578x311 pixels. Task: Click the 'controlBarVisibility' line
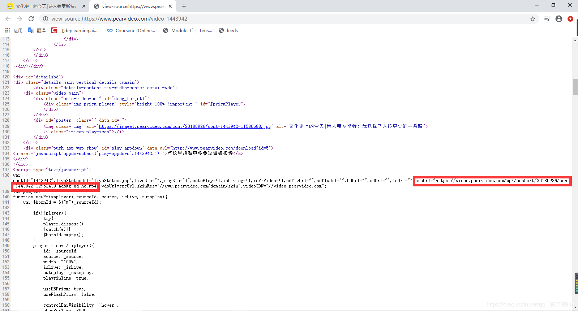(81, 305)
